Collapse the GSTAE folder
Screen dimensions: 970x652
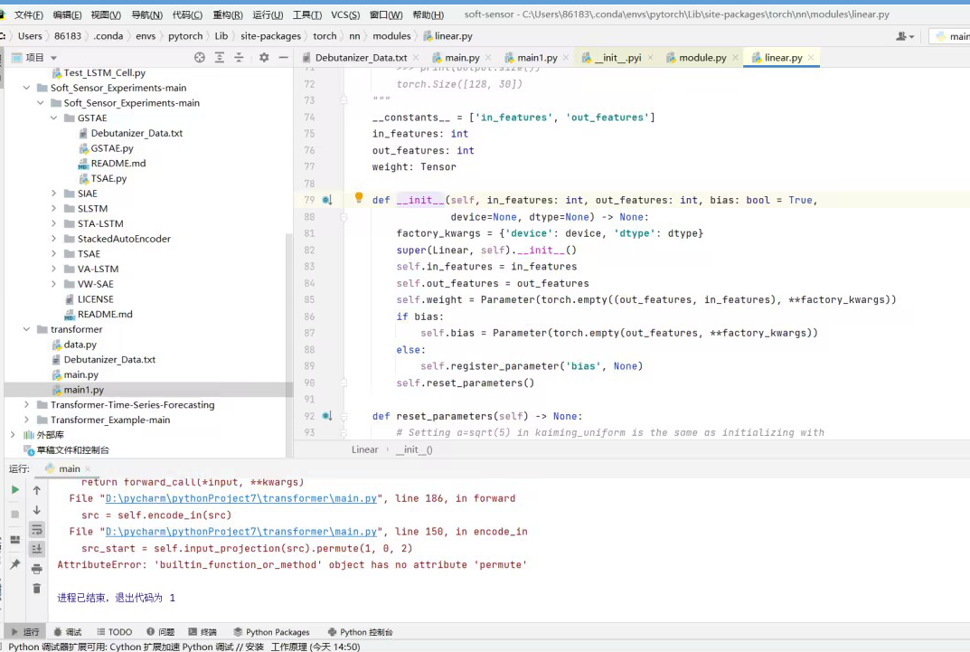pos(55,118)
